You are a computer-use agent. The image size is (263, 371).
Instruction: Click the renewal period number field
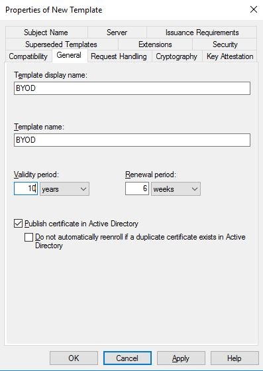pyautogui.click(x=137, y=188)
